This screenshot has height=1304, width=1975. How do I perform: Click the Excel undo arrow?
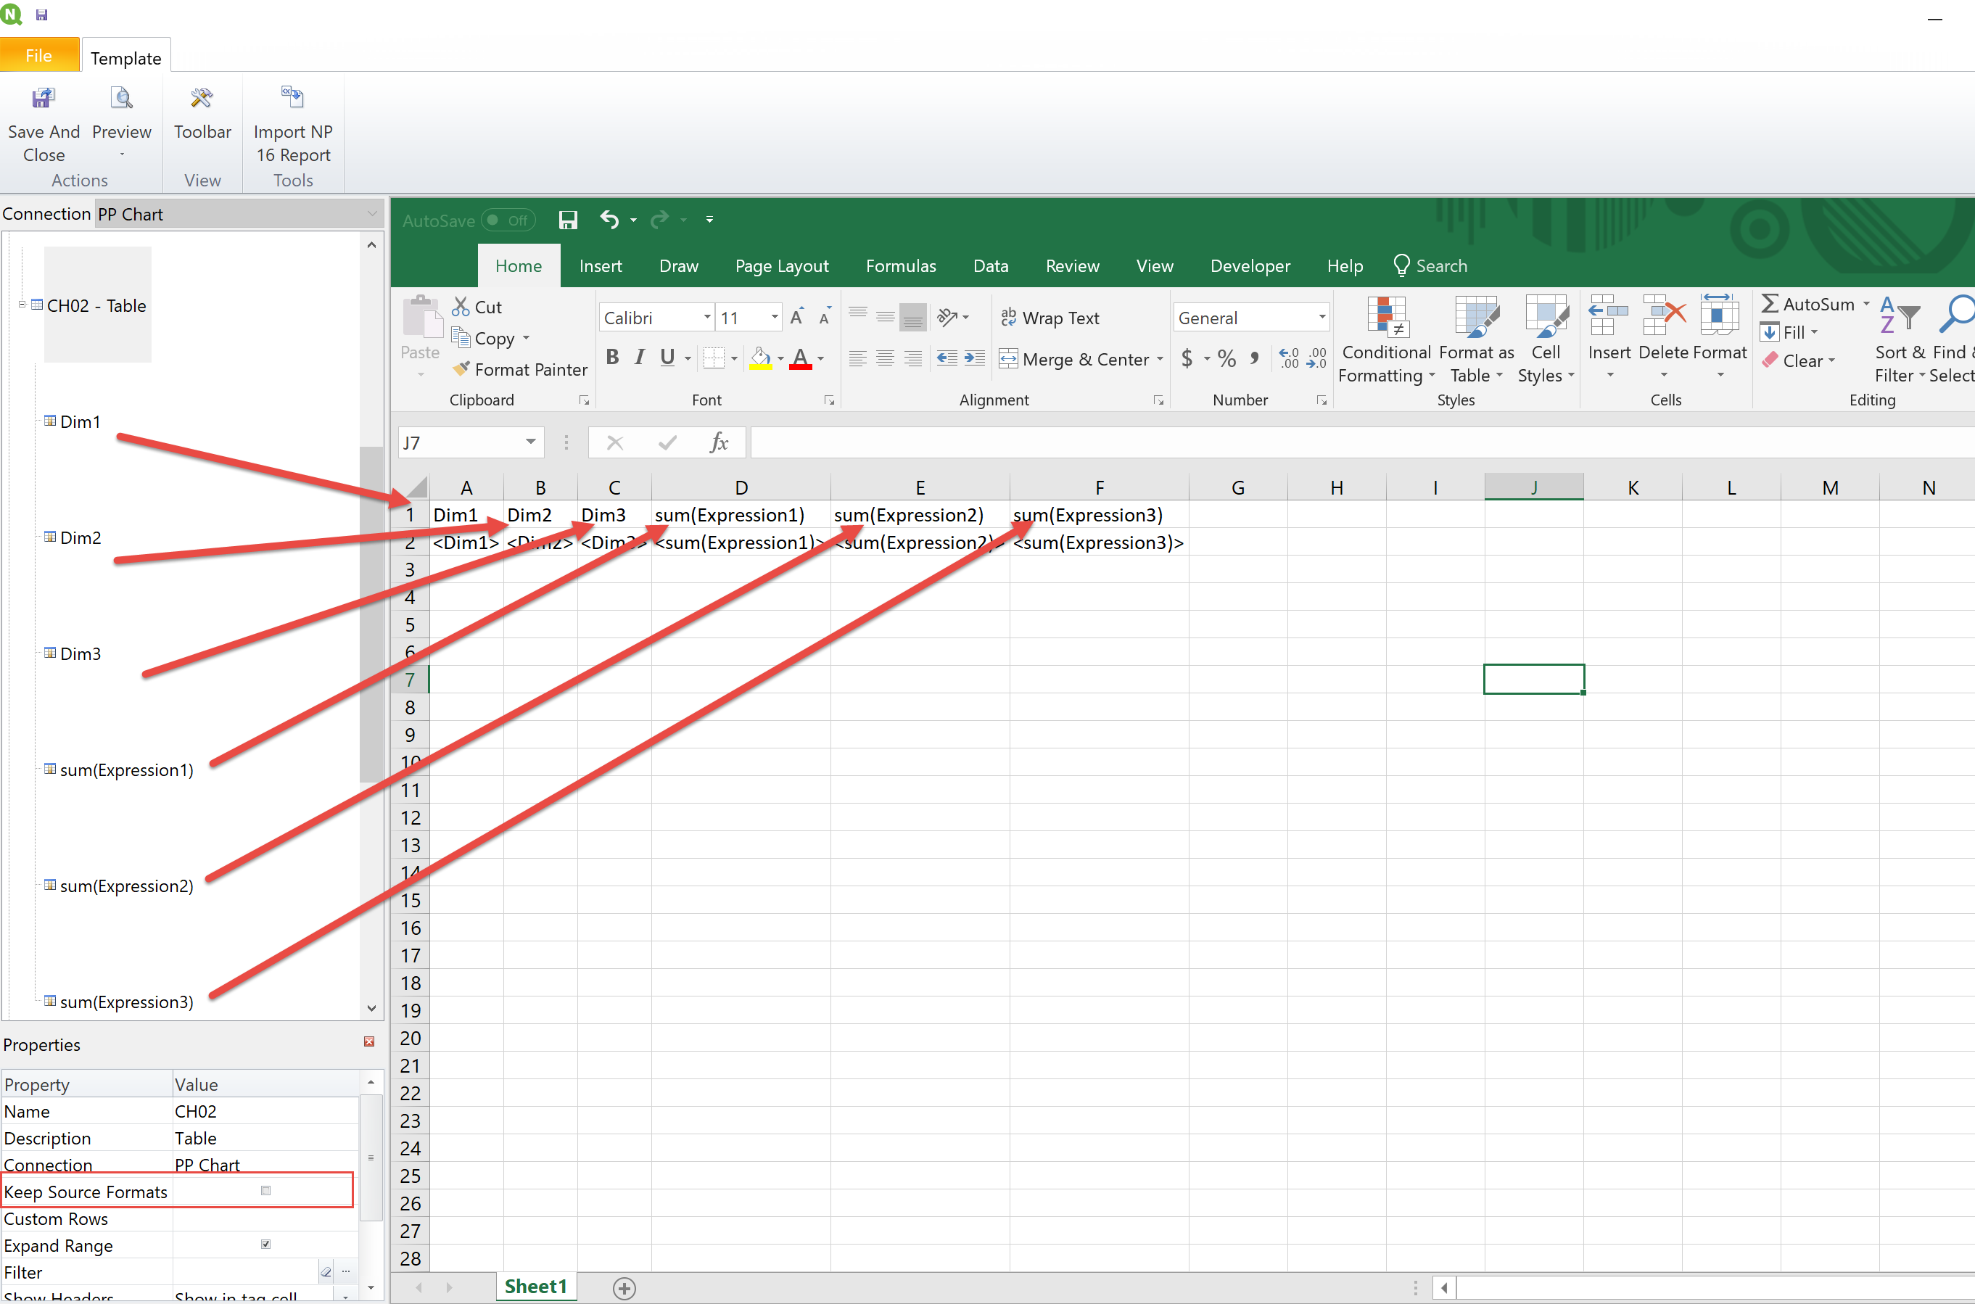point(609,220)
